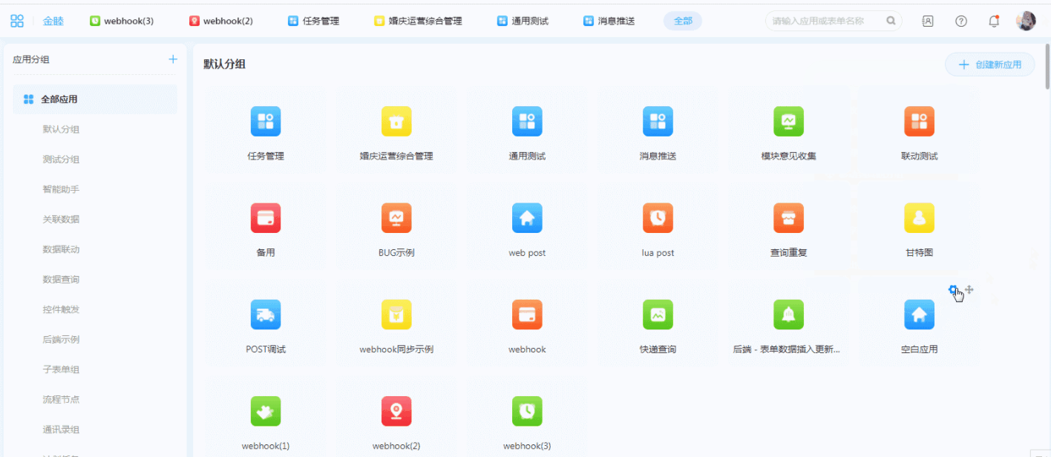Click the 全部 pill button
Viewport: 1051px width, 457px height.
point(682,22)
